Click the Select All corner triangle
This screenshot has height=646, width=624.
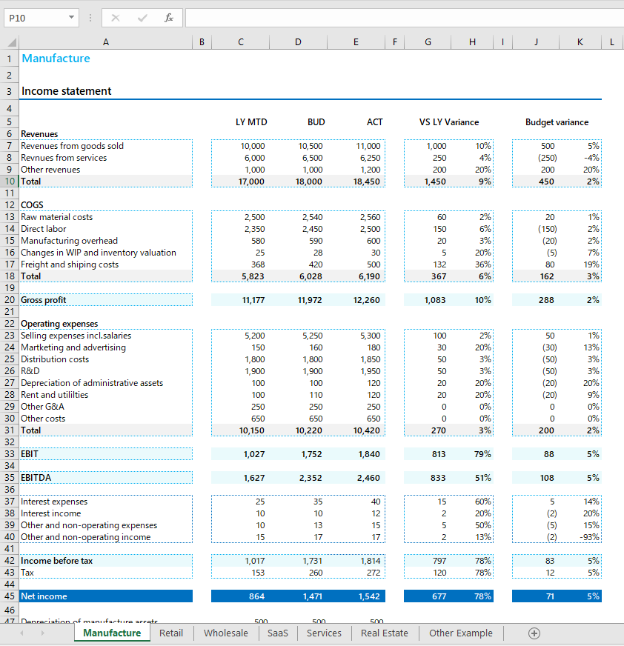click(x=10, y=43)
